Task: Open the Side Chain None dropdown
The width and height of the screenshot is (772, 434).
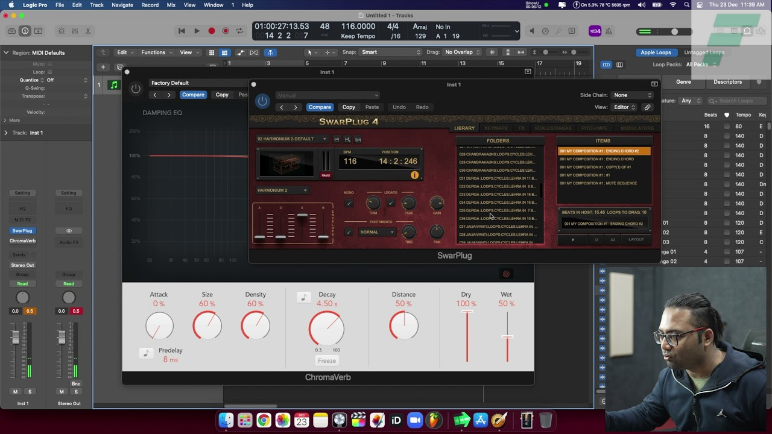Action: [632, 95]
